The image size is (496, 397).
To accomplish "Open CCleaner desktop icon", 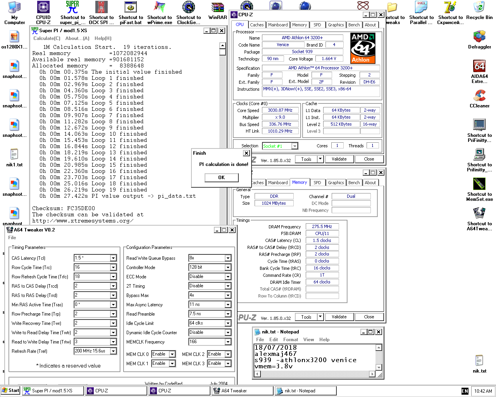I will click(x=479, y=96).
